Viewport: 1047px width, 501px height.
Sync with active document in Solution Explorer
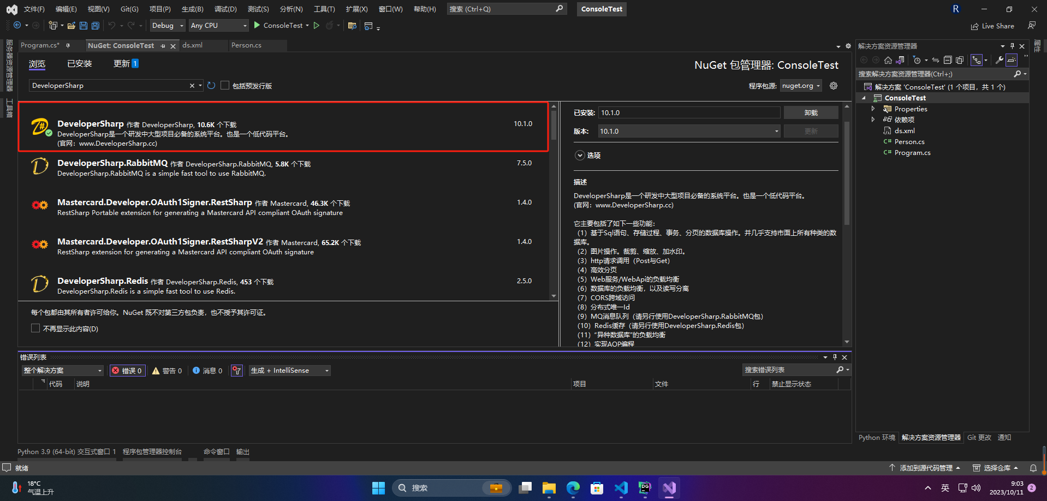pyautogui.click(x=936, y=60)
